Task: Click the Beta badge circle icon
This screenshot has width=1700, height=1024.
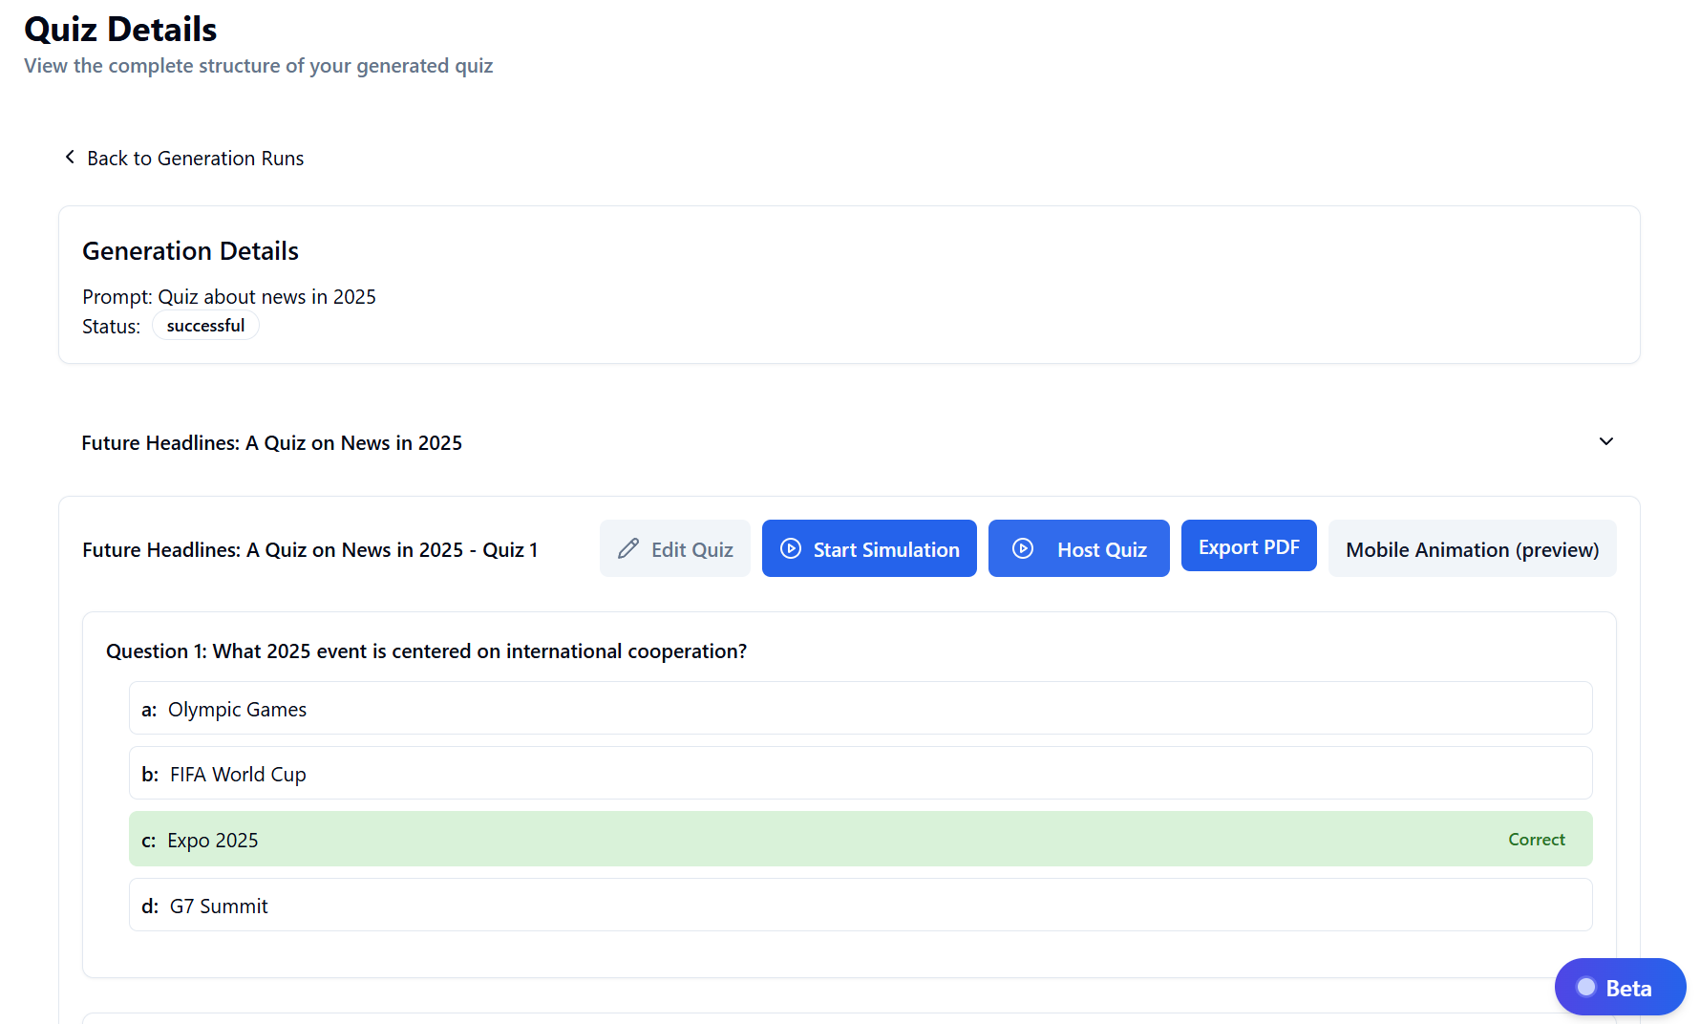Action: coord(1586,987)
